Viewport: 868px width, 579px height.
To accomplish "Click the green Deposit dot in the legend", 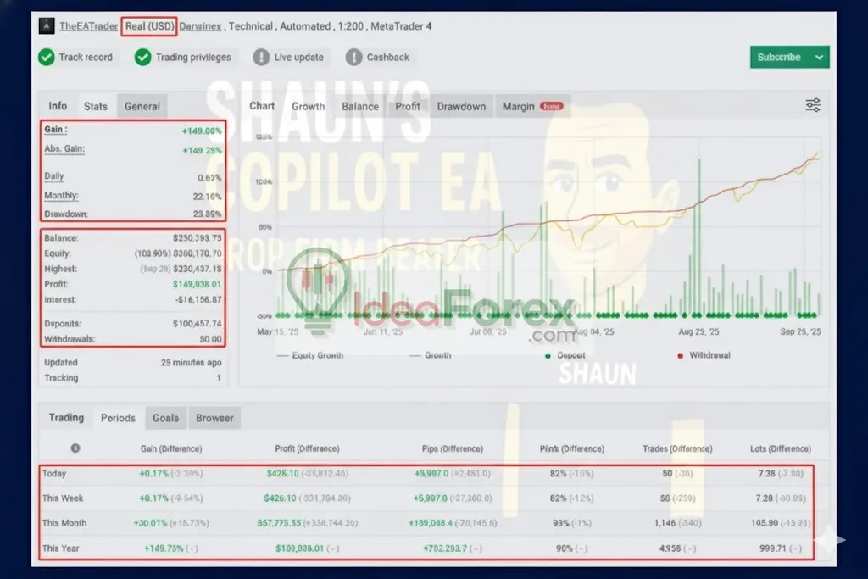I will (x=548, y=355).
